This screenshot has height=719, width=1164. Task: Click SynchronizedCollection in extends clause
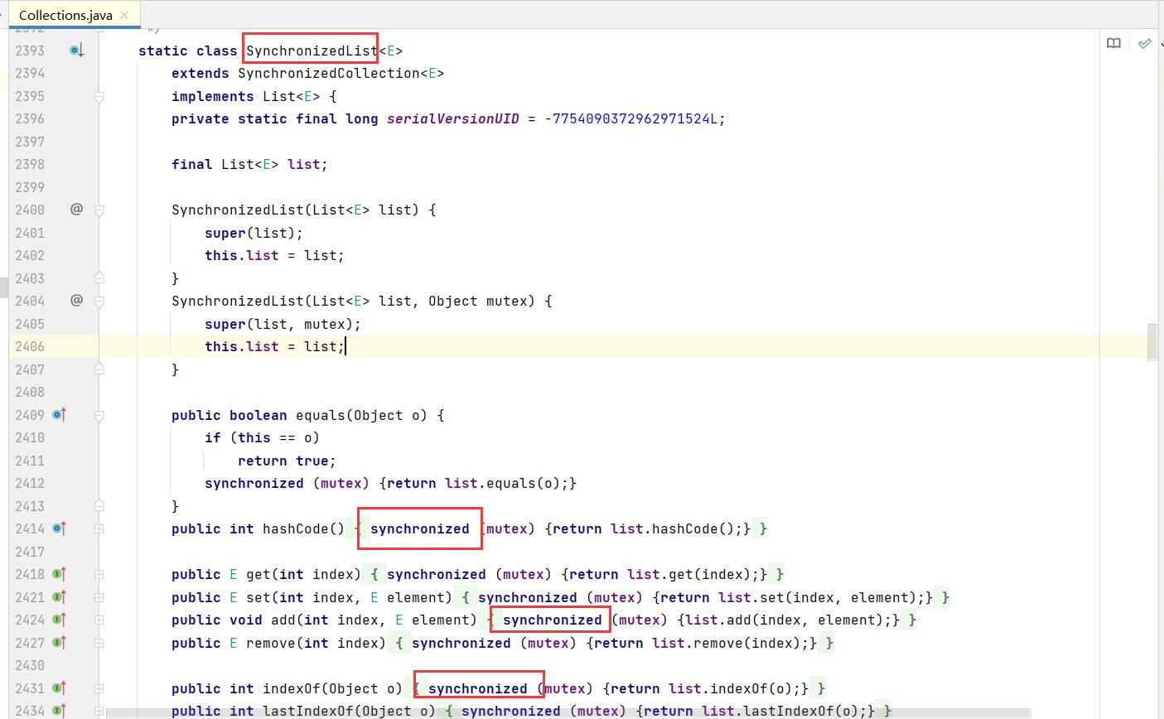(329, 73)
